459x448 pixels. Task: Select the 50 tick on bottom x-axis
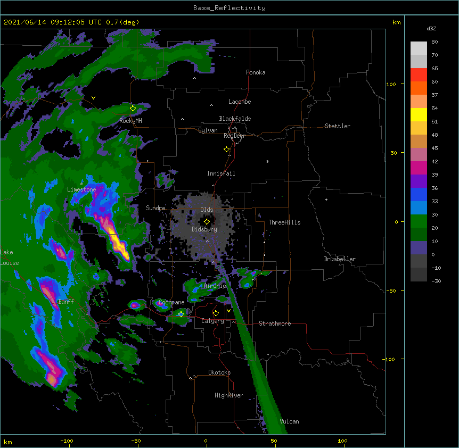[x=274, y=441]
